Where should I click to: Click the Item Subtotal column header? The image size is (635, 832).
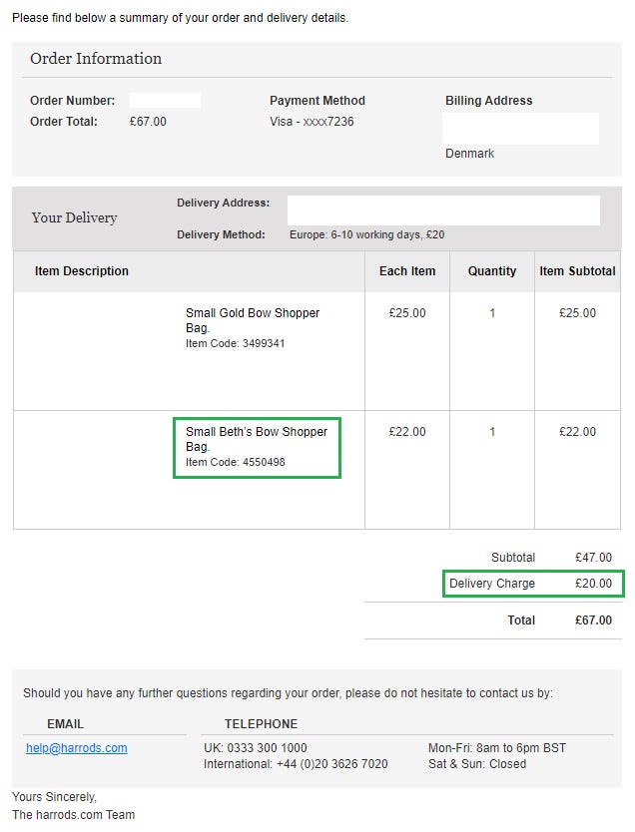tap(577, 271)
